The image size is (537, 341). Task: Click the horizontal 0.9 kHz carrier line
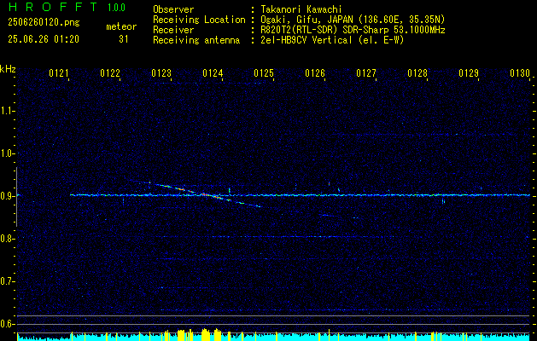300,195
